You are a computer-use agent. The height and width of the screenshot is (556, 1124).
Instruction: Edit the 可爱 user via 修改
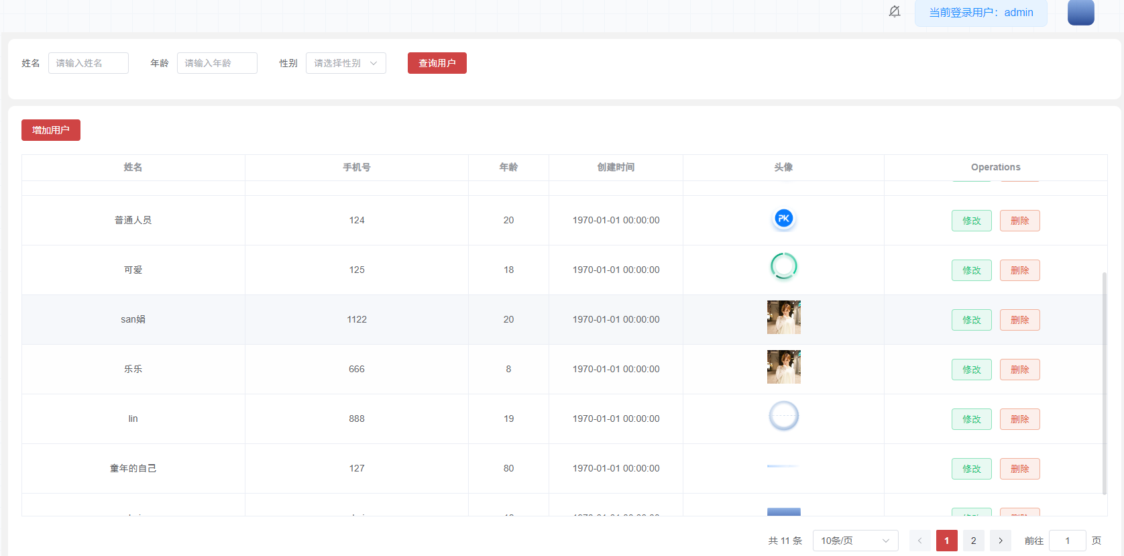972,270
